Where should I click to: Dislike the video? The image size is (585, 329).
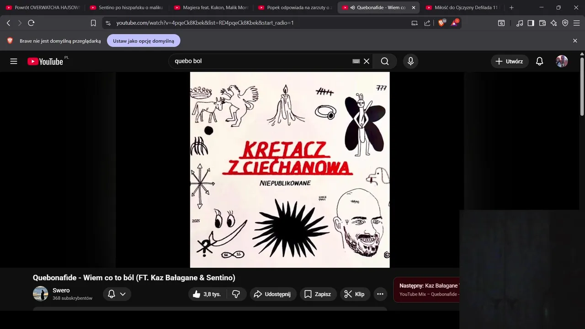point(236,294)
